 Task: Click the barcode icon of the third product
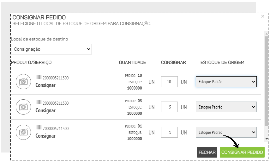point(39,128)
